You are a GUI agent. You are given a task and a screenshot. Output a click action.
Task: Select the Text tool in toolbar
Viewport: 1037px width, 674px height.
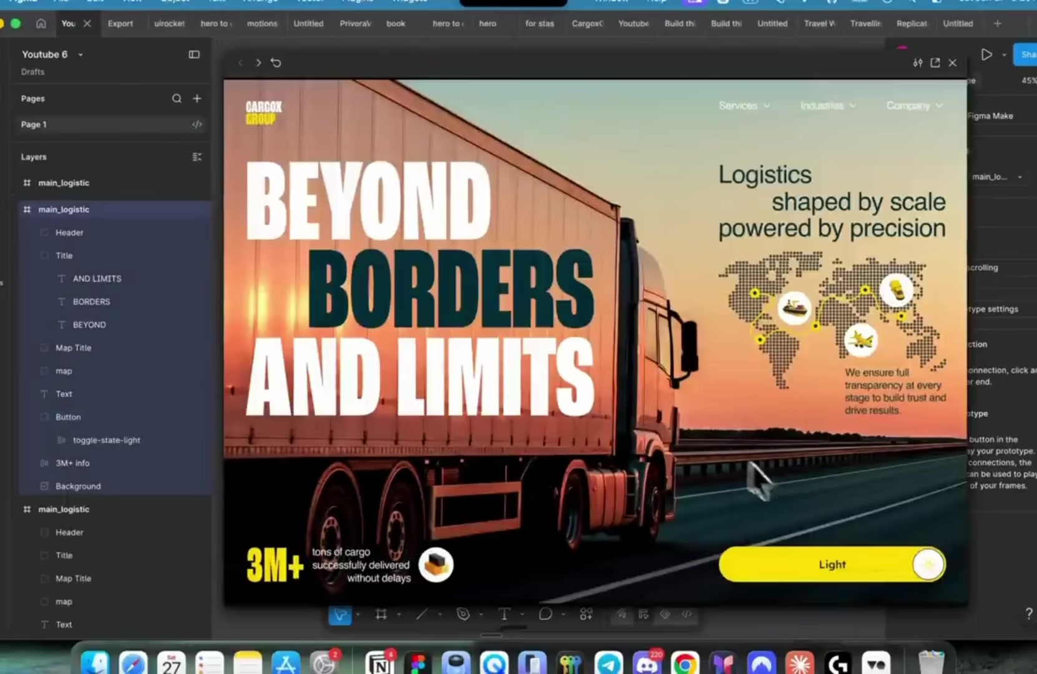point(504,615)
